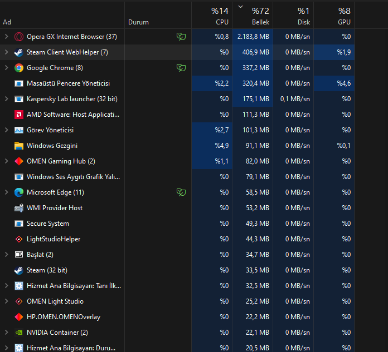Expand the Google Chrome process group
The width and height of the screenshot is (388, 352).
coord(7,68)
